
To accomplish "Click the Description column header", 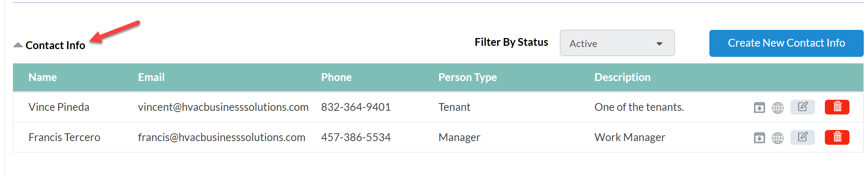I will pos(622,77).
